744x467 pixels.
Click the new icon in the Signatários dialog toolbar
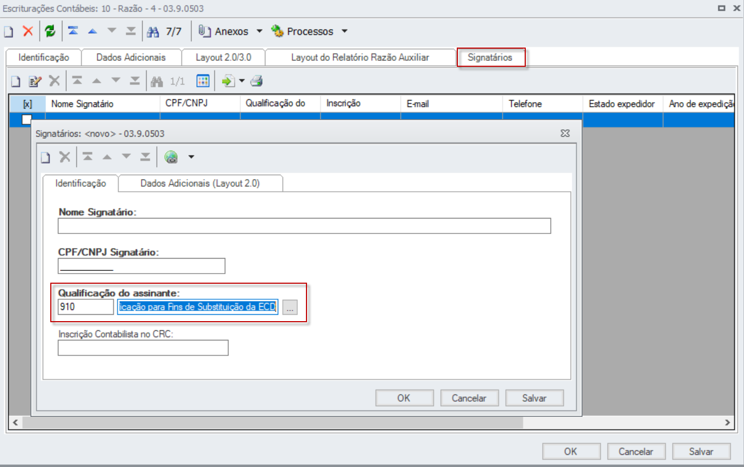click(45, 157)
